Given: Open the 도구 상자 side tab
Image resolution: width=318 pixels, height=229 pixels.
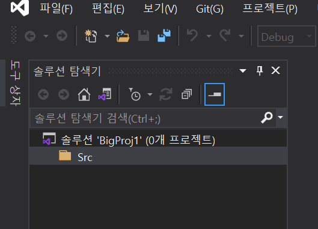Looking at the screenshot, I should coord(15,83).
